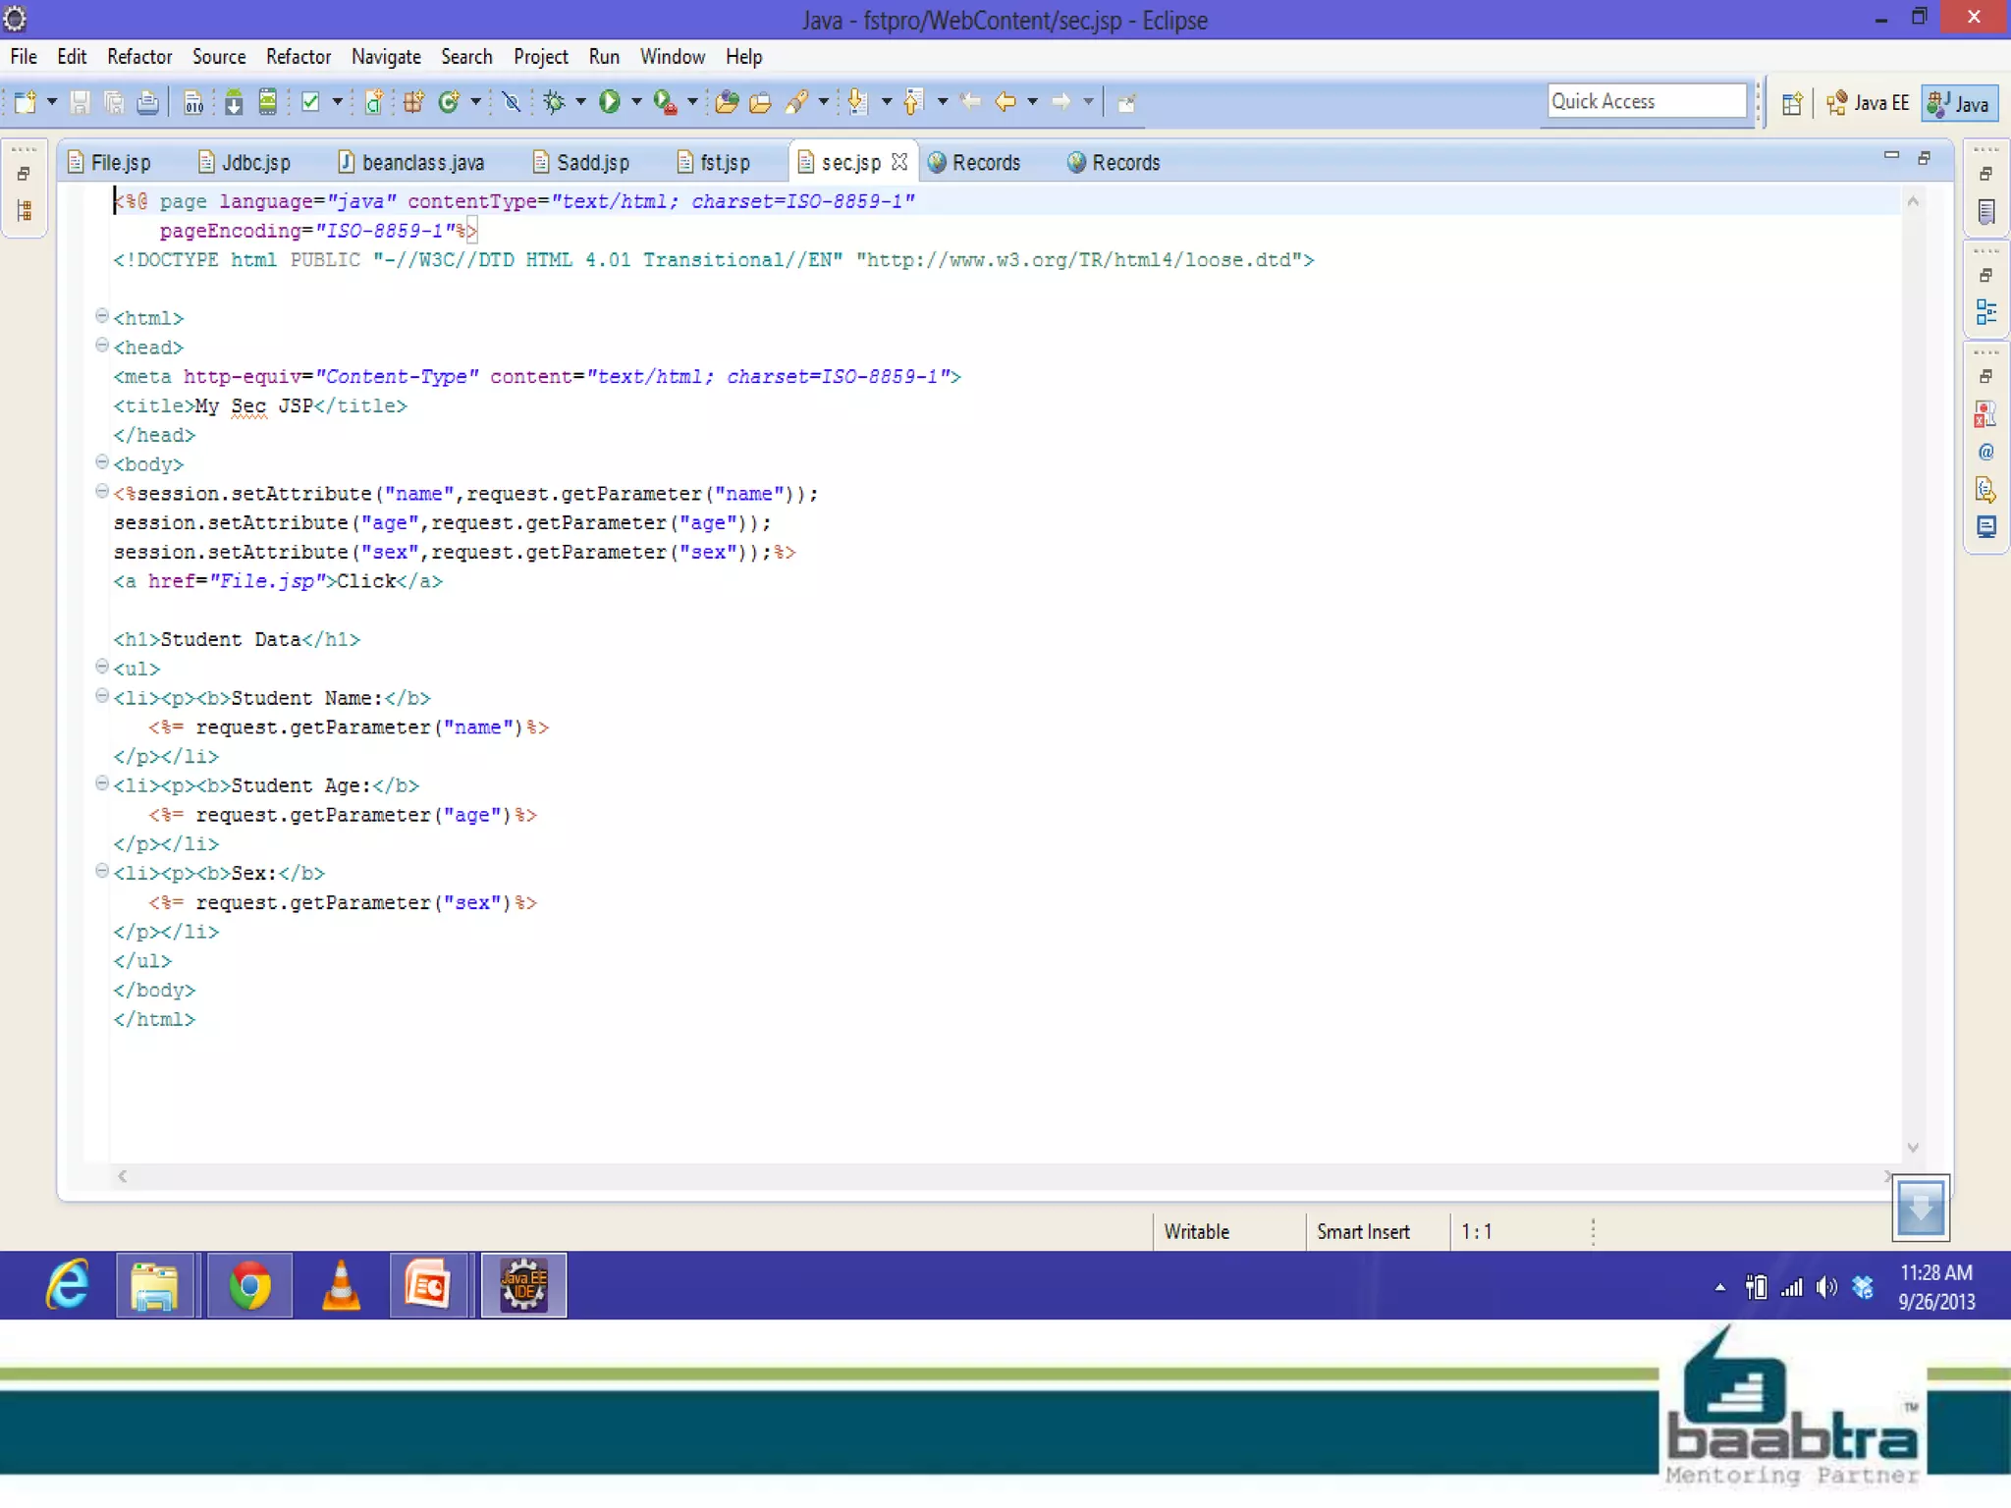
Task: Click the New file wizard icon
Action: pos(25,102)
